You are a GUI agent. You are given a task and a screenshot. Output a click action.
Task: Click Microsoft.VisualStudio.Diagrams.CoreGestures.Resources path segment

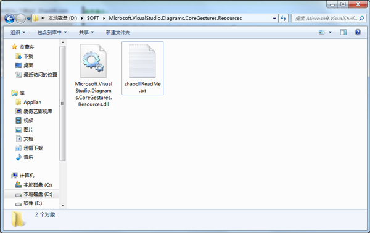pos(175,18)
